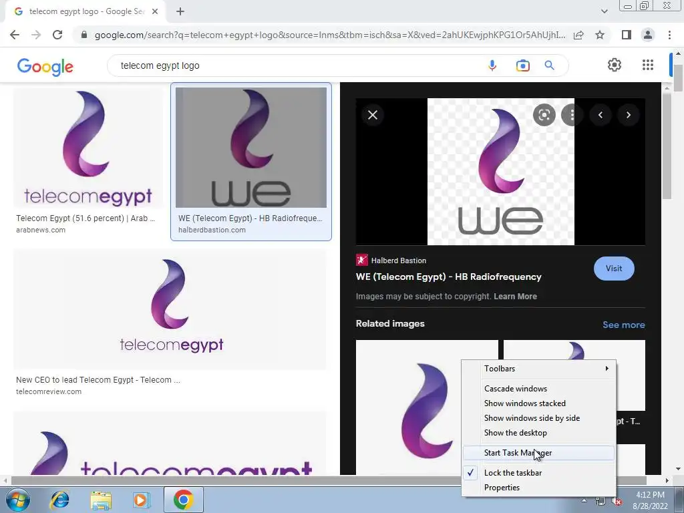The width and height of the screenshot is (684, 513).
Task: Go back using browser back arrow
Action: coord(15,35)
